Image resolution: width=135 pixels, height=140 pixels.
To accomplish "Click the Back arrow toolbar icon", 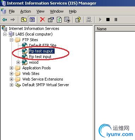I will tap(5, 20).
